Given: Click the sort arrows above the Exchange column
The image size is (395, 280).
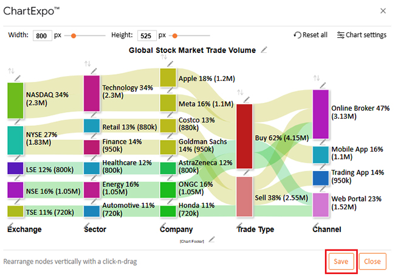Looking at the screenshot, I should coord(11,71).
